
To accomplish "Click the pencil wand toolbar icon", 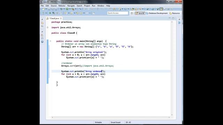I will coord(80,9).
